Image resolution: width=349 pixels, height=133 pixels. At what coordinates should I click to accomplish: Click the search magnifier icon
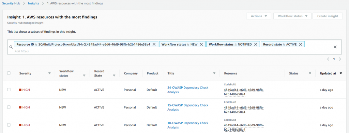coord(11,47)
